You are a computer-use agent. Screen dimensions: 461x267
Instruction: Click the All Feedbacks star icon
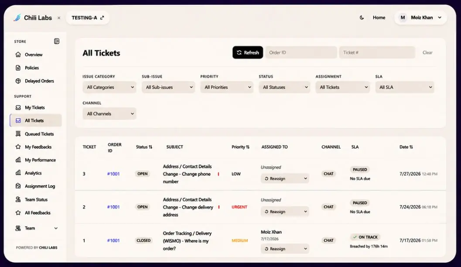18,212
